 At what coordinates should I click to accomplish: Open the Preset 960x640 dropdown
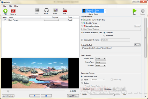click(98, 80)
